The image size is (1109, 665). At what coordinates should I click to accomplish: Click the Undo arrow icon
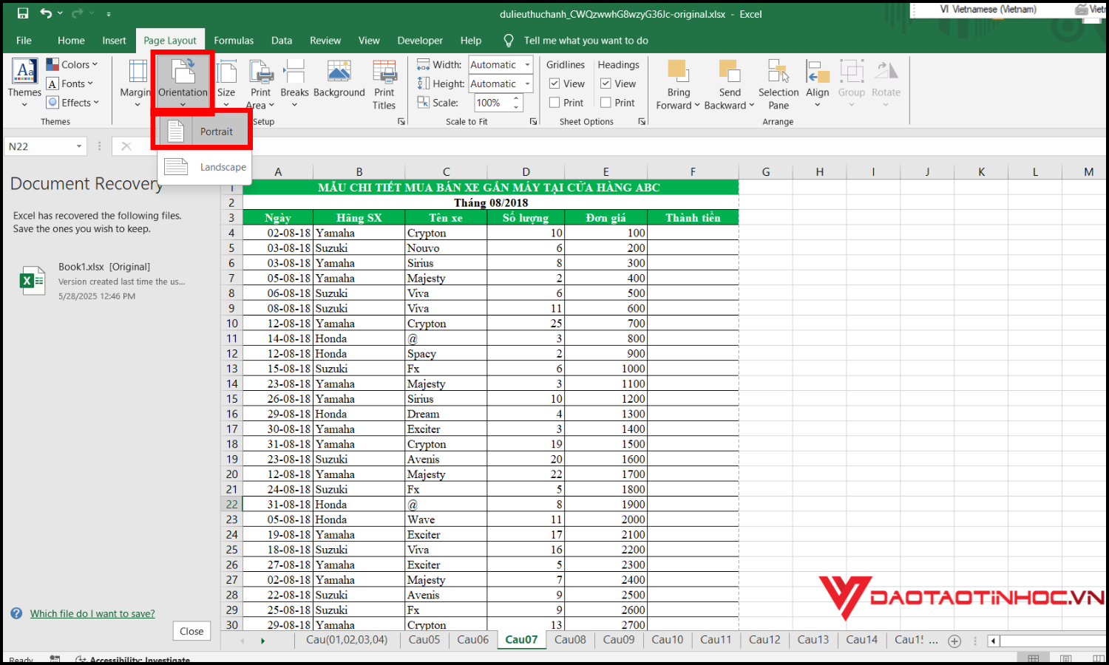click(x=46, y=13)
